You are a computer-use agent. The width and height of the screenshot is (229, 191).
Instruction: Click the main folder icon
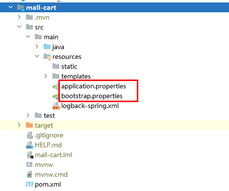pyautogui.click(x=38, y=37)
